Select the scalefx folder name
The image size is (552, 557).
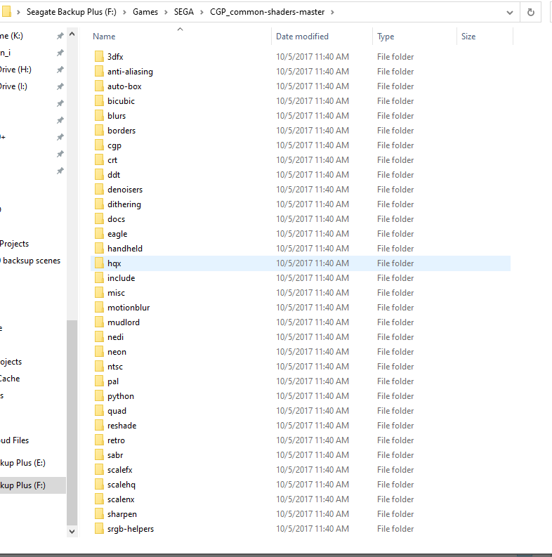pos(119,470)
